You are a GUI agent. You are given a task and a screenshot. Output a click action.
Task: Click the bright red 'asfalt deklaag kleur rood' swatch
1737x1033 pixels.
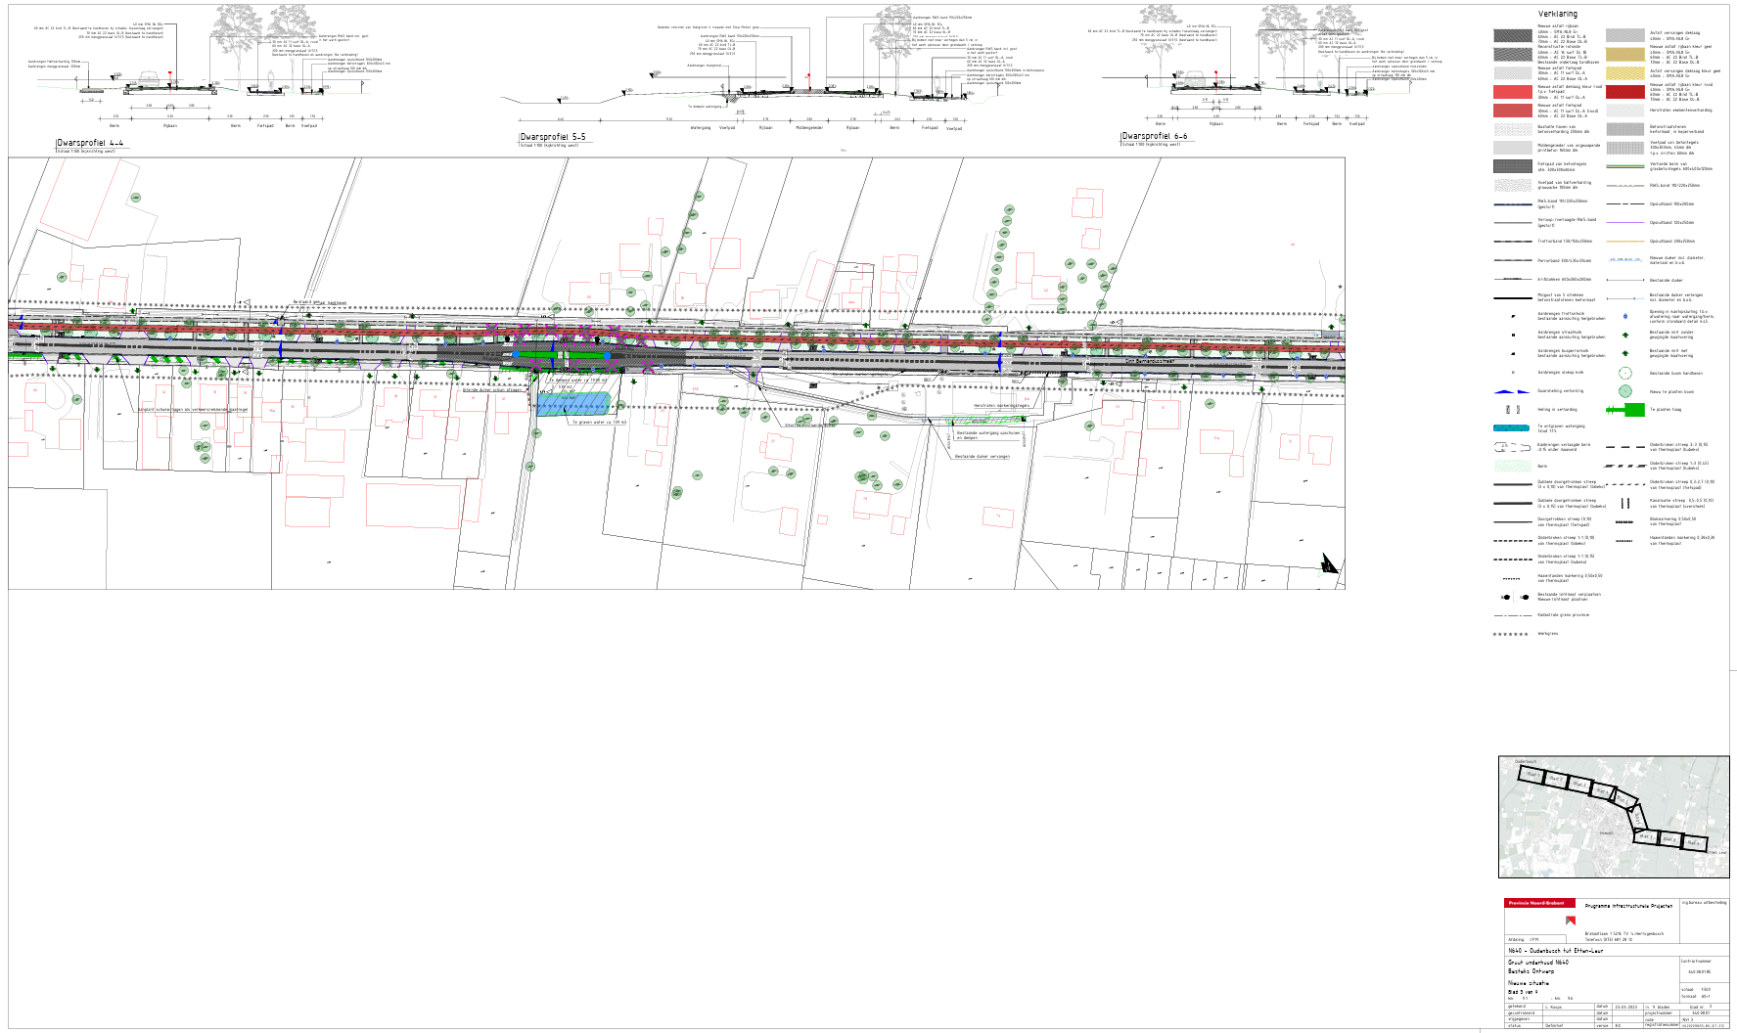[x=1512, y=92]
